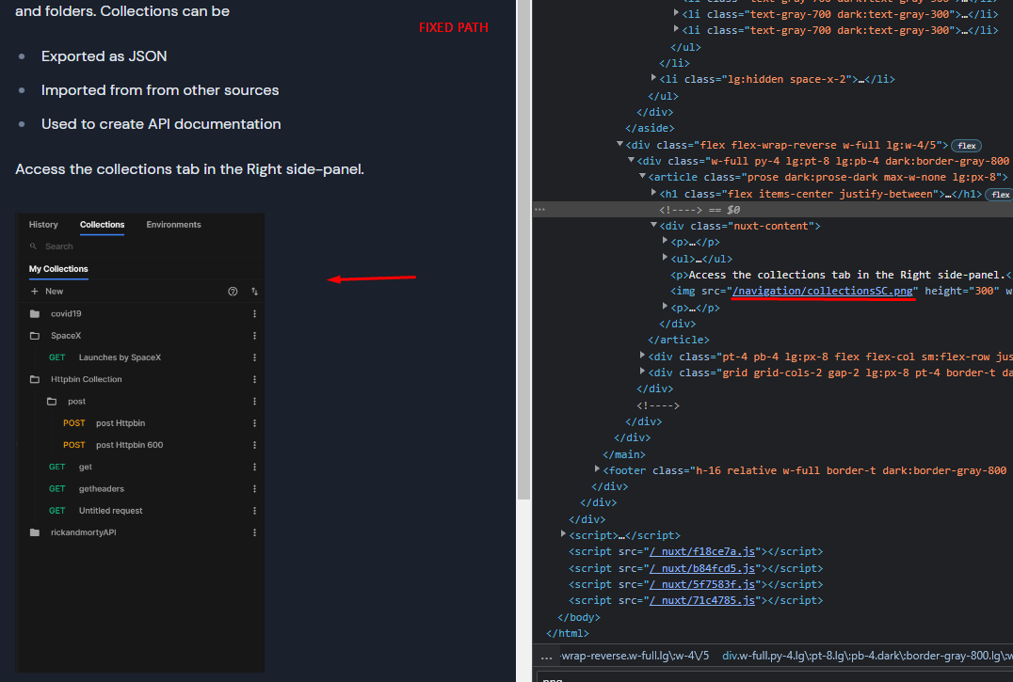The image size is (1013, 682).
Task: Expand the collapsed script node
Action: [x=563, y=533]
